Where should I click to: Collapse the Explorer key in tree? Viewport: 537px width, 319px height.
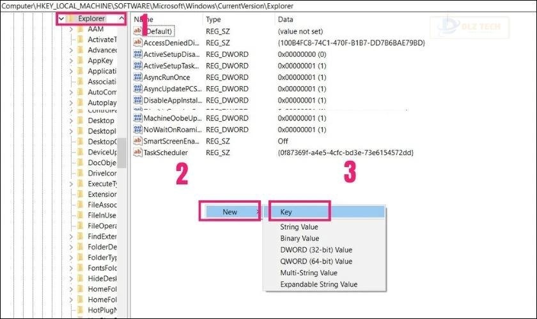(61, 19)
